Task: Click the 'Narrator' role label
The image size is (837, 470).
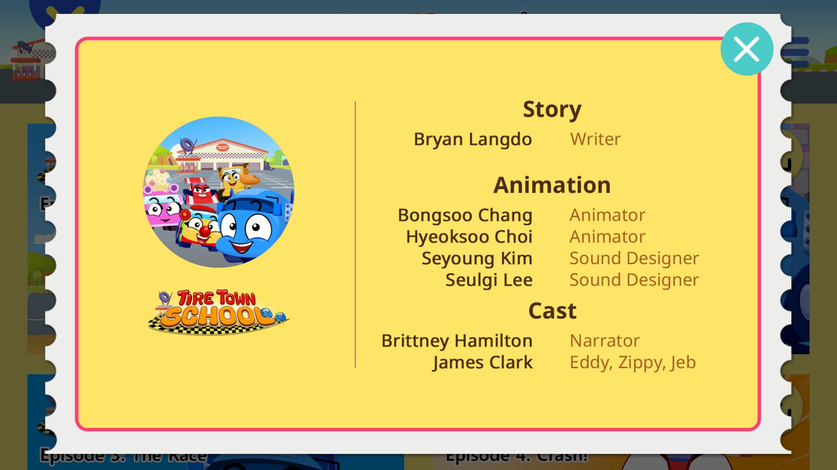Action: 605,341
